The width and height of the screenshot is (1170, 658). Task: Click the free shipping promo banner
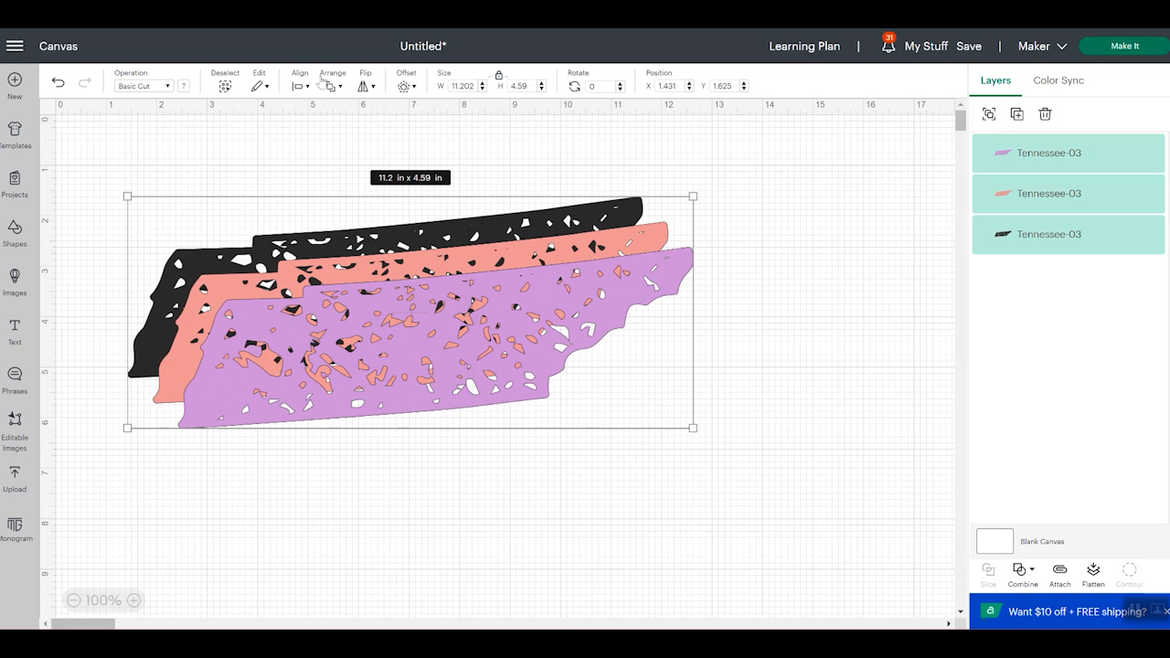pyautogui.click(x=1069, y=611)
